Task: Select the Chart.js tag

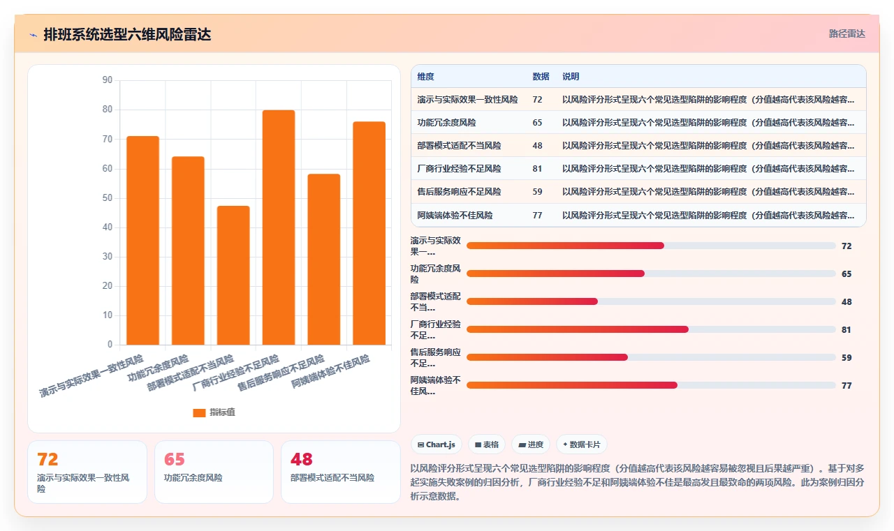Action: (x=437, y=444)
